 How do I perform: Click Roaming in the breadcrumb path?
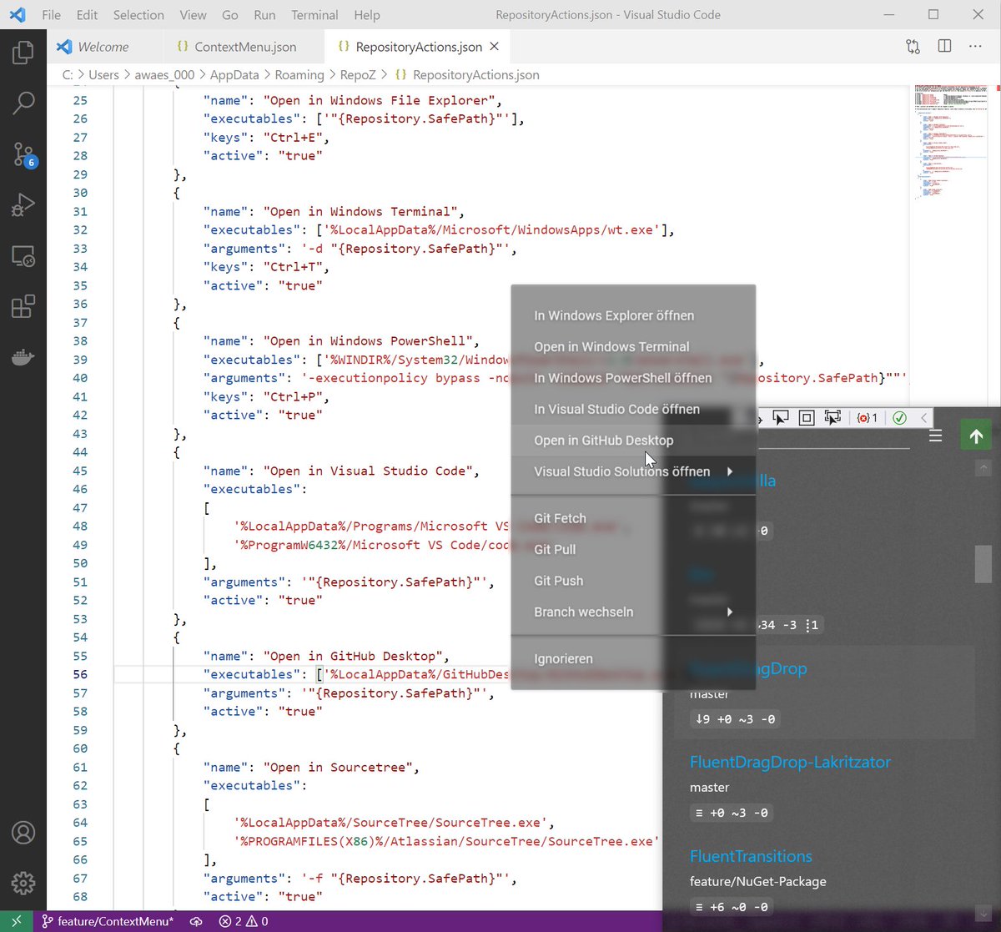pyautogui.click(x=299, y=74)
